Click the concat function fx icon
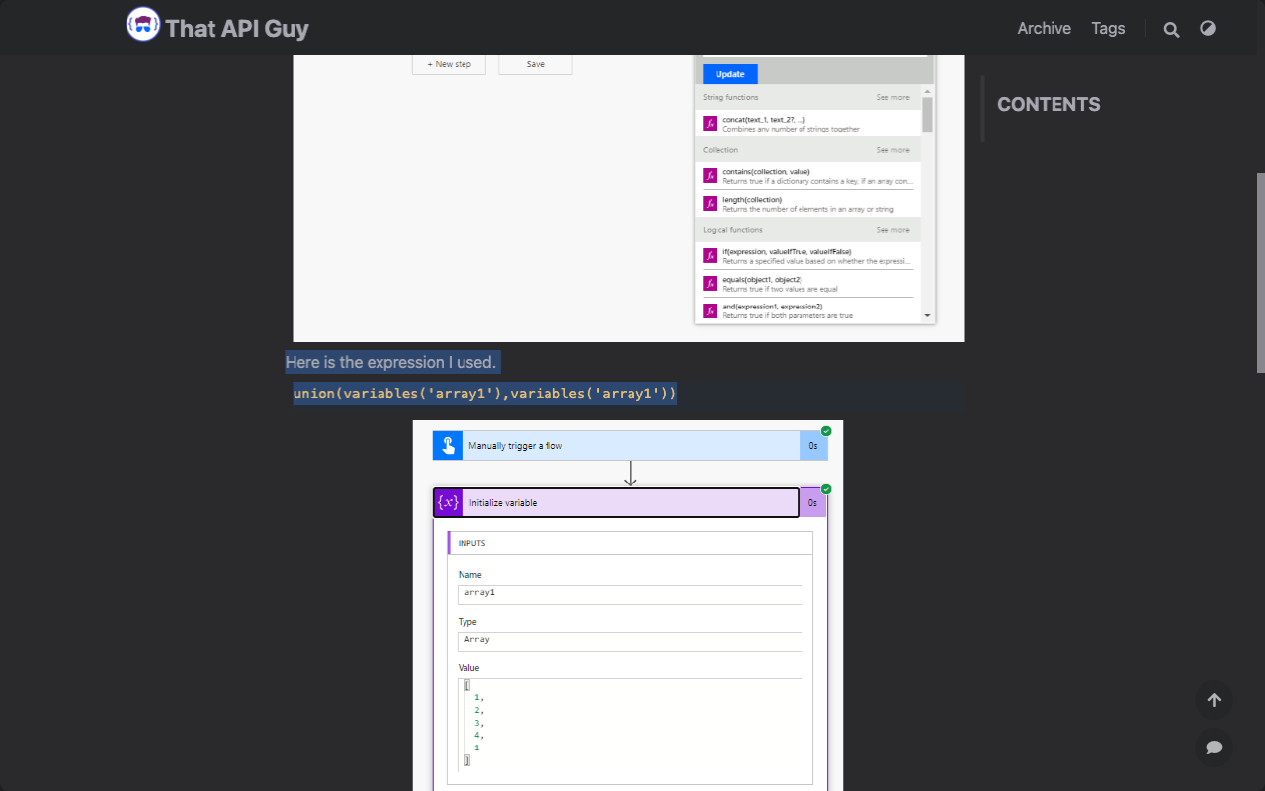Screen dimensions: 1265x791 pos(710,124)
